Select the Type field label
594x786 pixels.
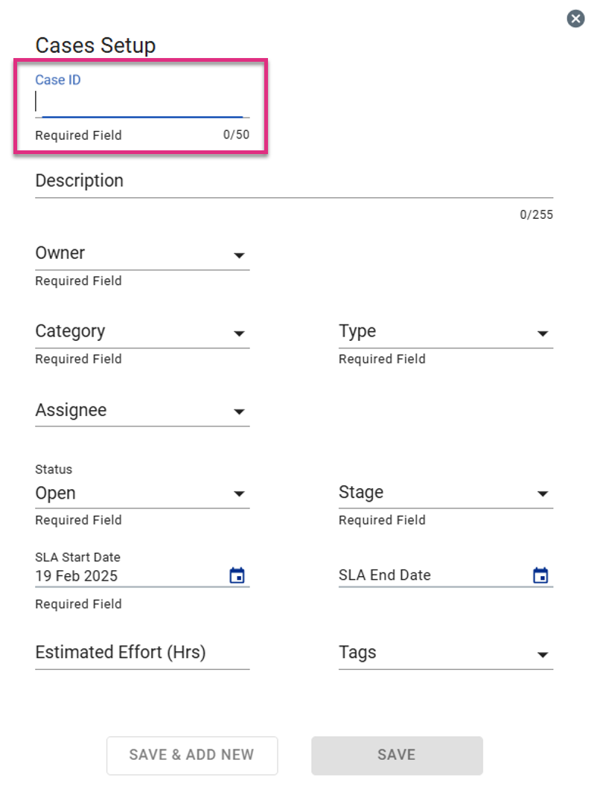pyautogui.click(x=357, y=331)
